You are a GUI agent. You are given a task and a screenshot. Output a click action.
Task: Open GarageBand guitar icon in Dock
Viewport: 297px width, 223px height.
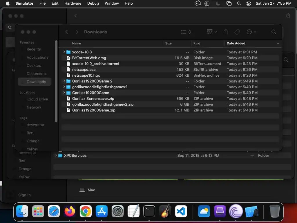[x=165, y=211]
